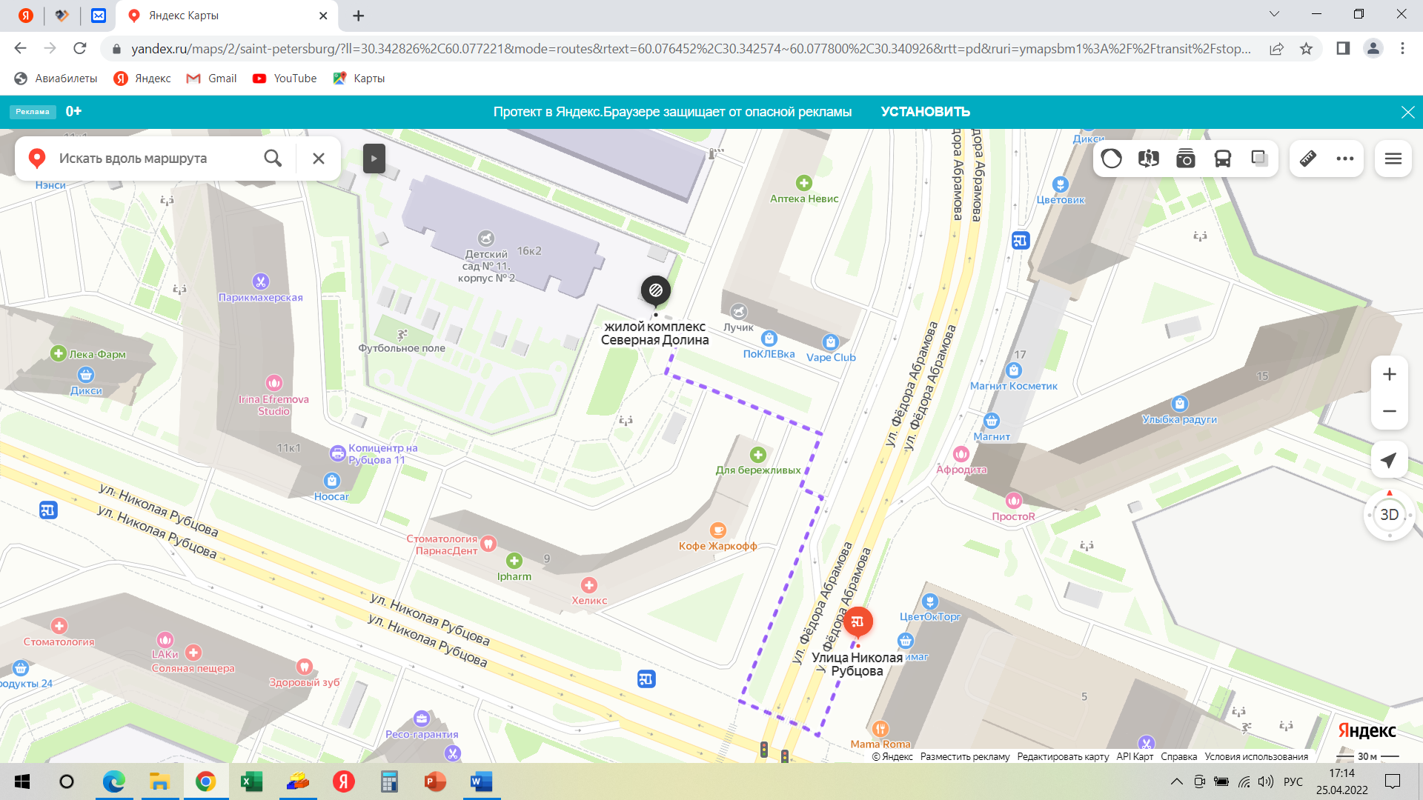
Task: Open street panoramas camera icon
Action: [1186, 159]
